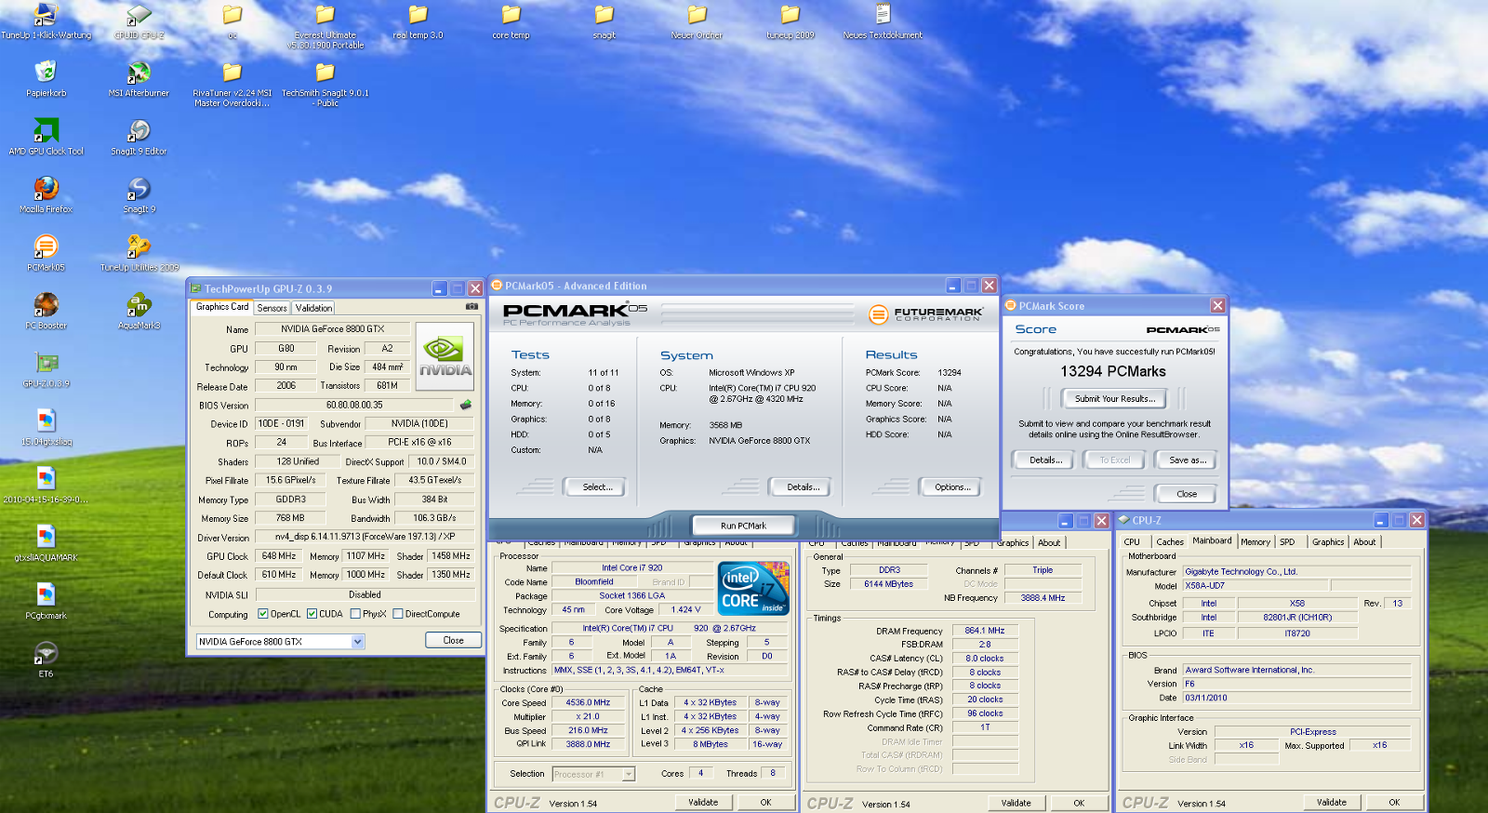Click OK in the Mainboard CPU-Z window
The image size is (1488, 813).
coord(1394,802)
